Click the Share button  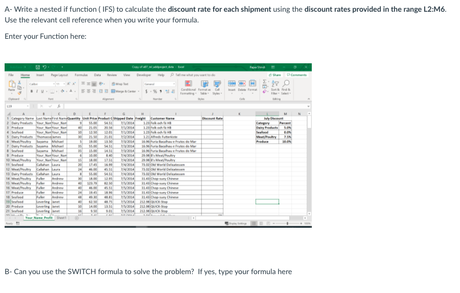coord(274,75)
